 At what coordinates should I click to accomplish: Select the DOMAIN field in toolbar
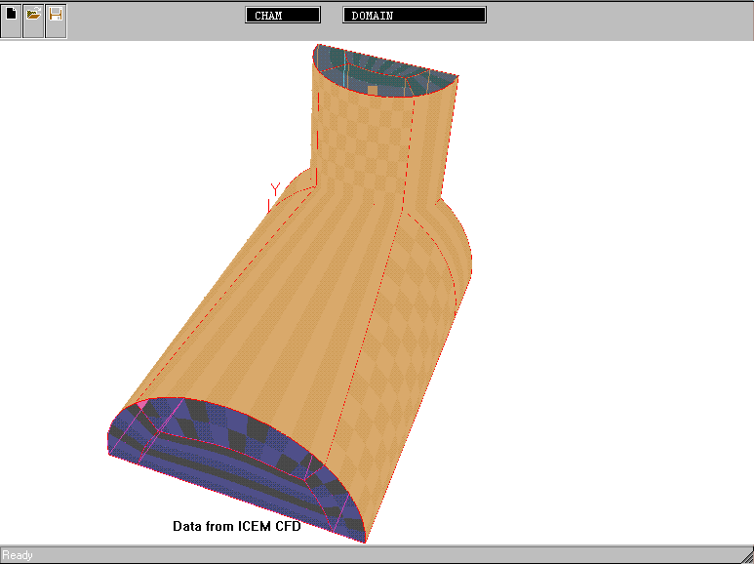(415, 16)
